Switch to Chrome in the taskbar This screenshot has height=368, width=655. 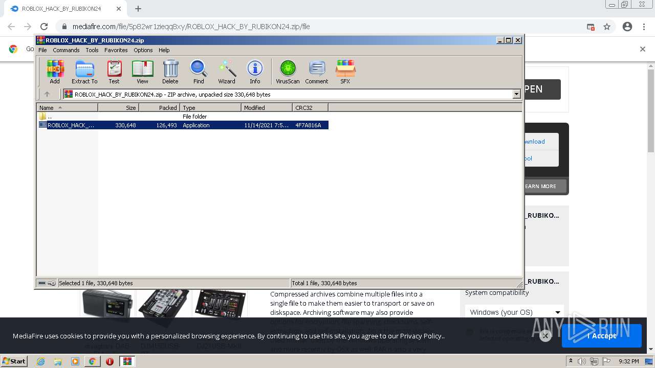(x=92, y=361)
